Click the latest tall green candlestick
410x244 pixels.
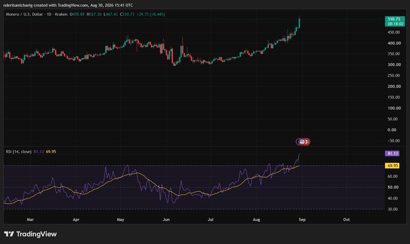[299, 22]
